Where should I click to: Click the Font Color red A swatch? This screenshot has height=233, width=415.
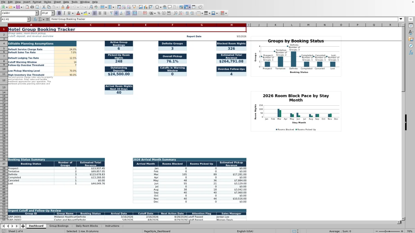click(78, 13)
